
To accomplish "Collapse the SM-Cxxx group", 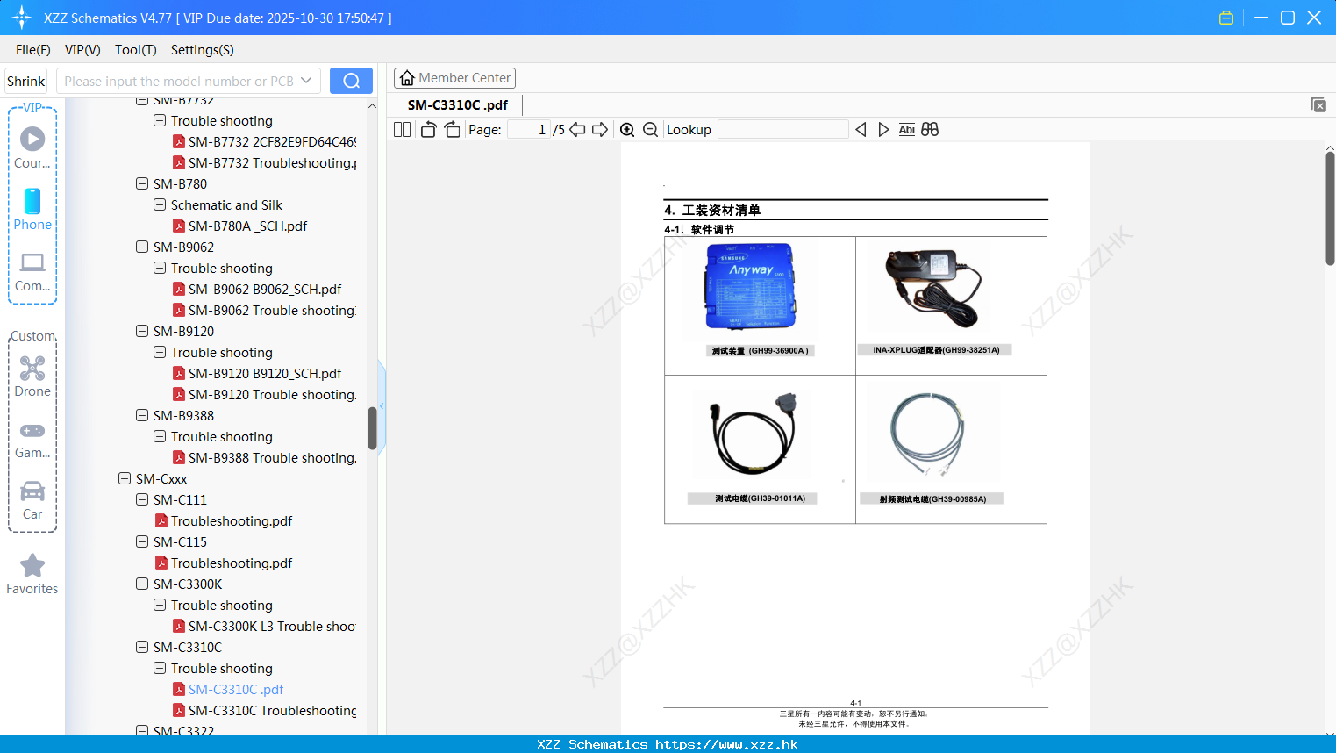I will [125, 478].
